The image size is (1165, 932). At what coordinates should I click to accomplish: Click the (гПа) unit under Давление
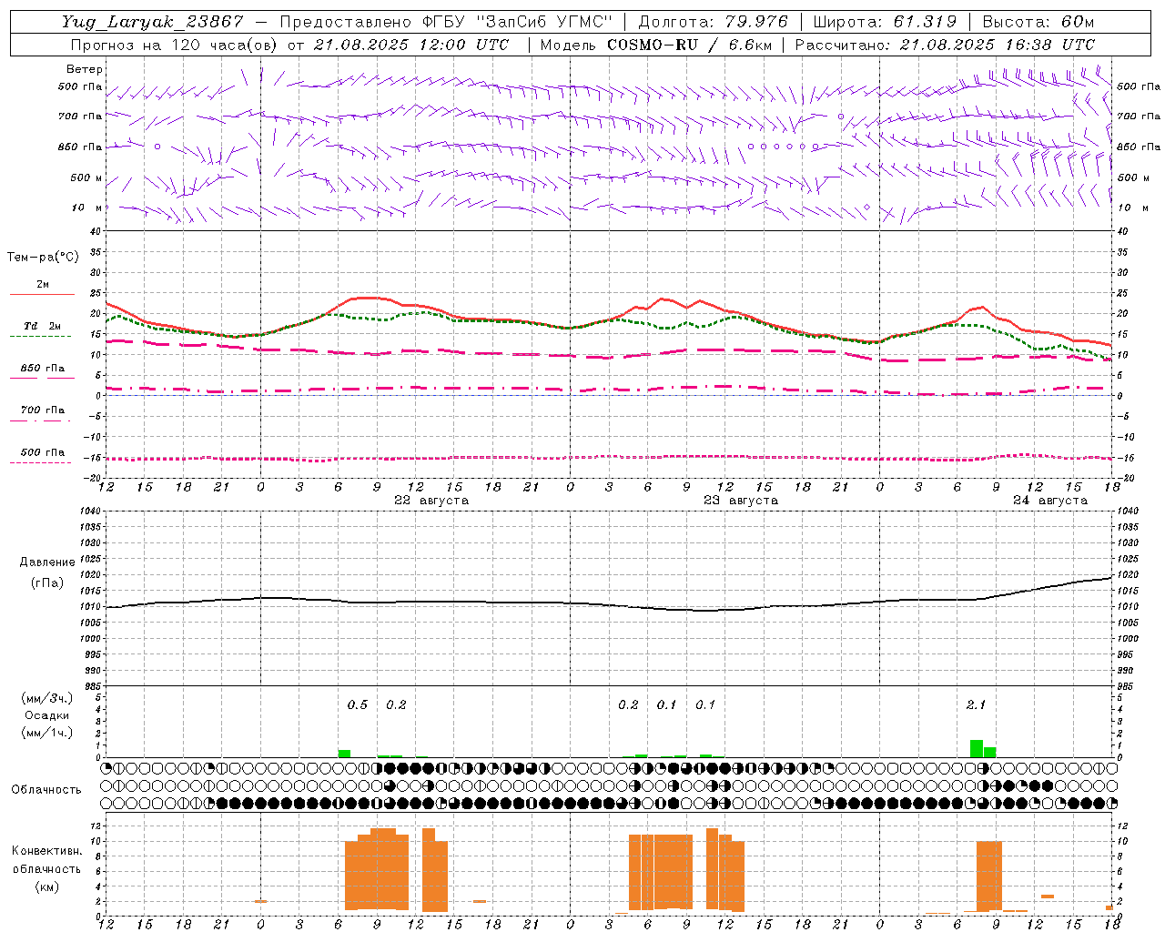click(x=47, y=583)
